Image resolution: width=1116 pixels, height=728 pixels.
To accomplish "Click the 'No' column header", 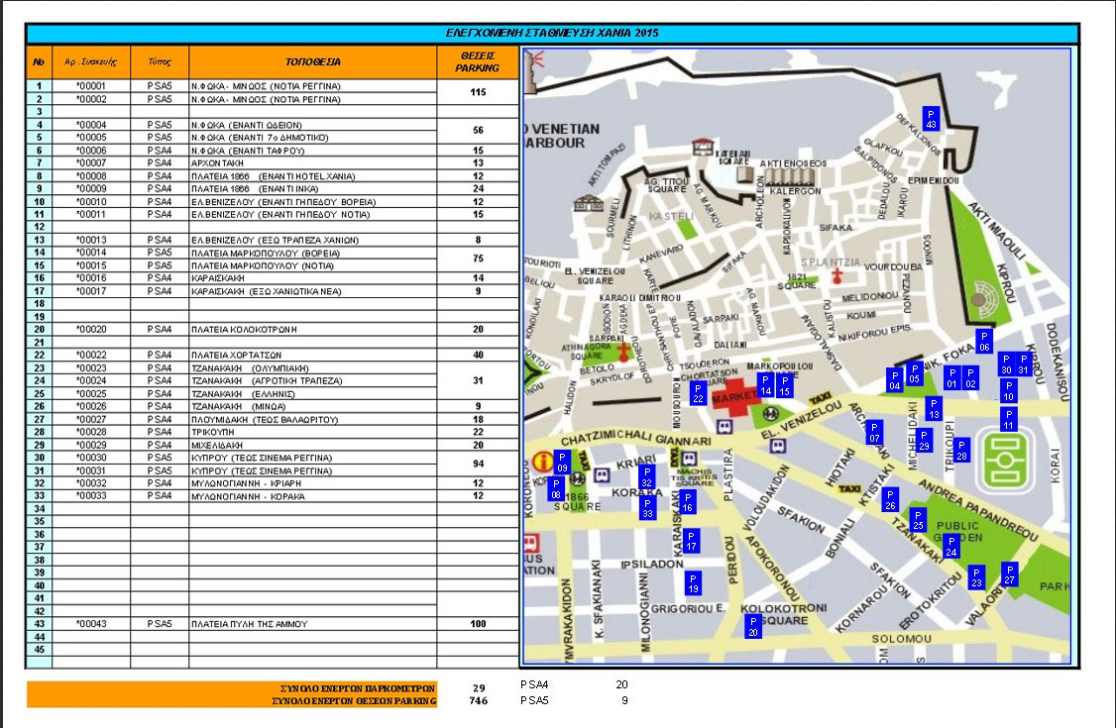I will (39, 61).
